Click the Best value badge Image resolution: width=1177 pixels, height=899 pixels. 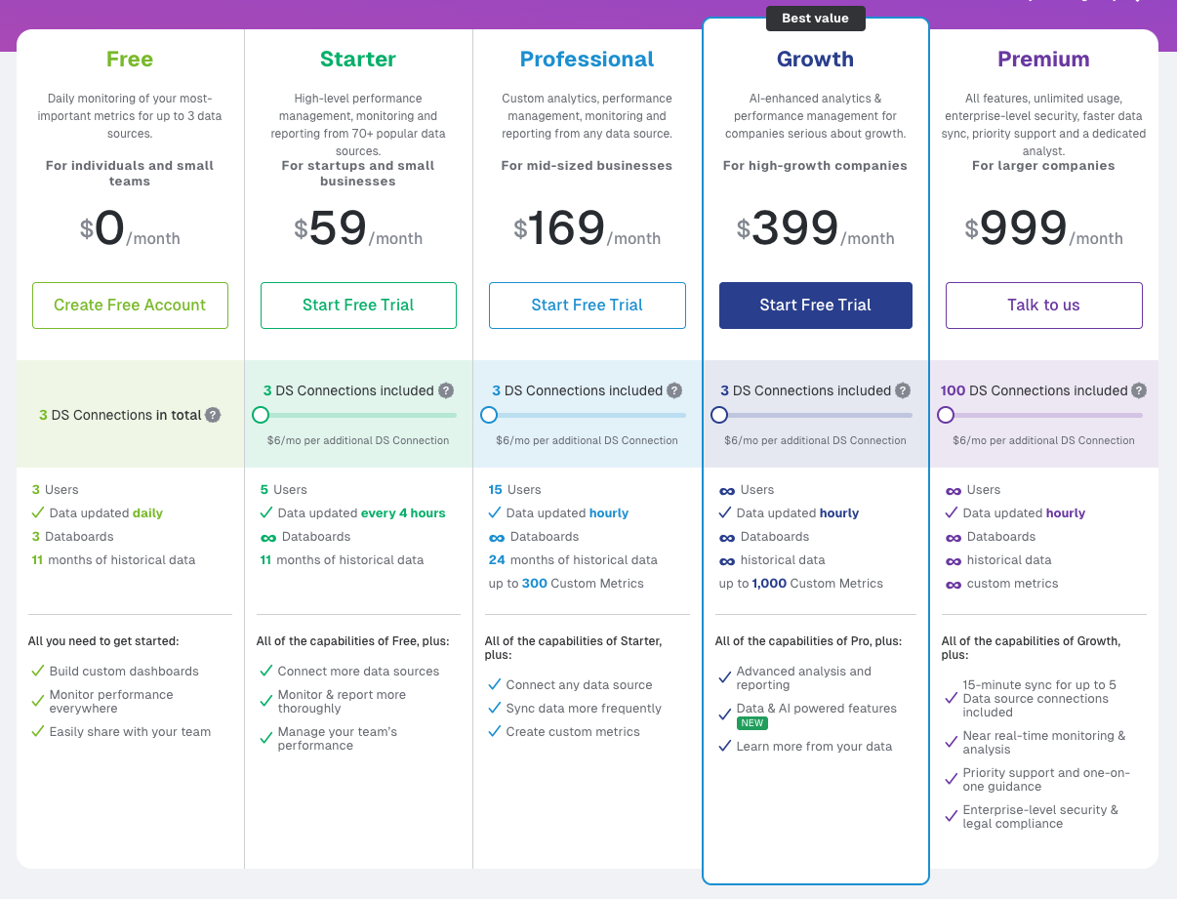815,19
